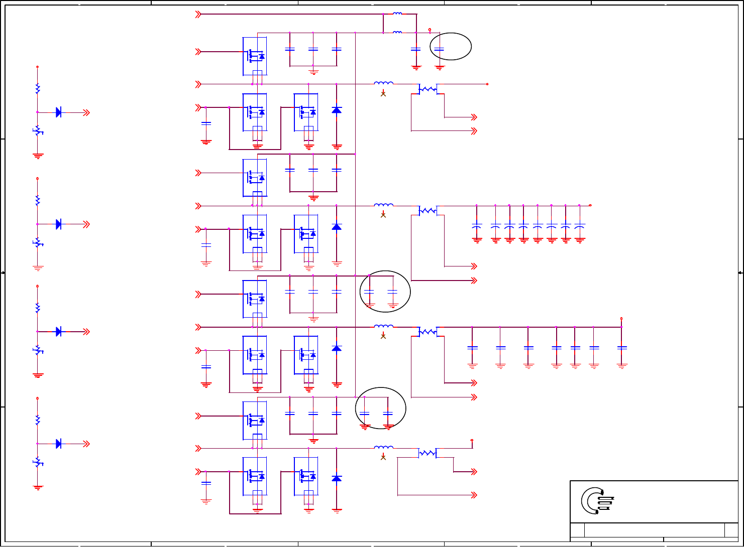Select the diode on the third left divider circuit

tap(58, 331)
